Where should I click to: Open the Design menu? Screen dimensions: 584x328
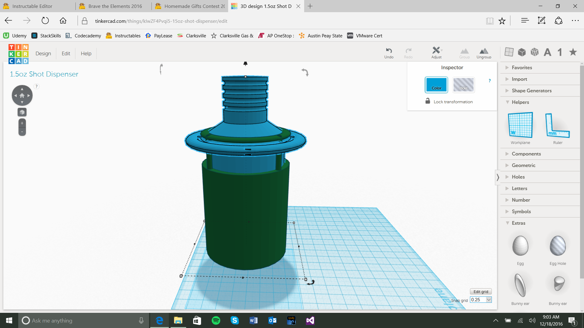(43, 53)
